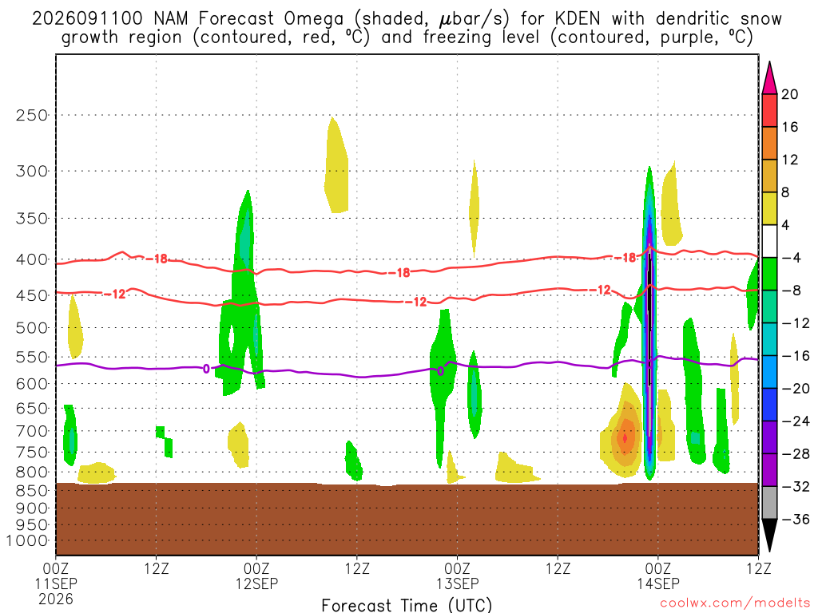Click the Forecast Time (UTC) axis title
Image resolution: width=818 pixels, height=613 pixels.
click(x=407, y=605)
